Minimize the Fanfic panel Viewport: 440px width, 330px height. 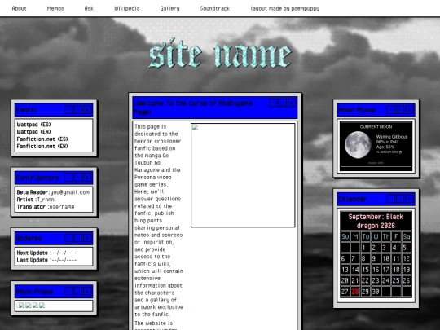(x=68, y=110)
